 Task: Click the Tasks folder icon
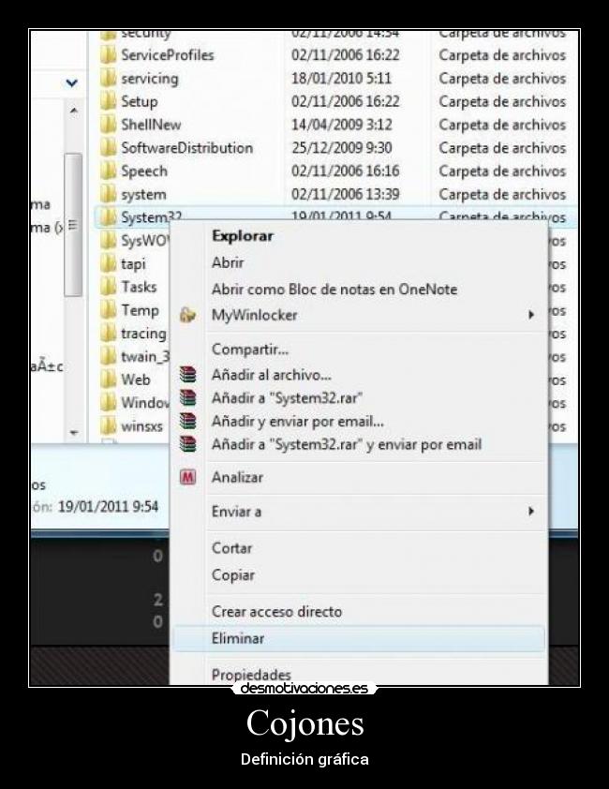(x=108, y=287)
